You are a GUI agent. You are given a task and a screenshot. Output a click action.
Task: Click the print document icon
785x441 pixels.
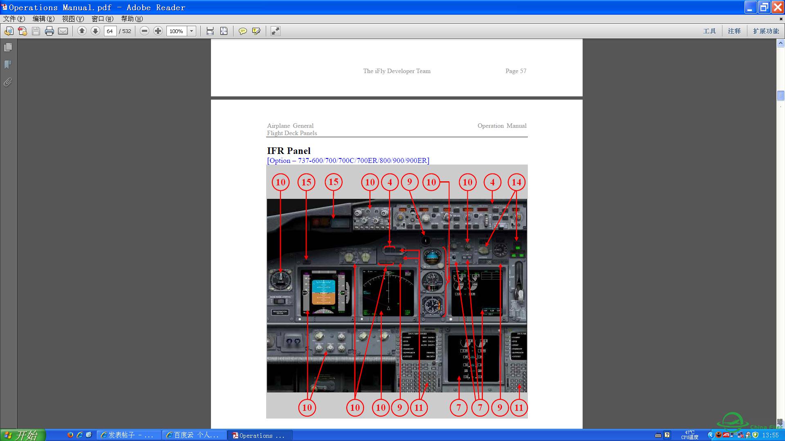[x=49, y=31]
